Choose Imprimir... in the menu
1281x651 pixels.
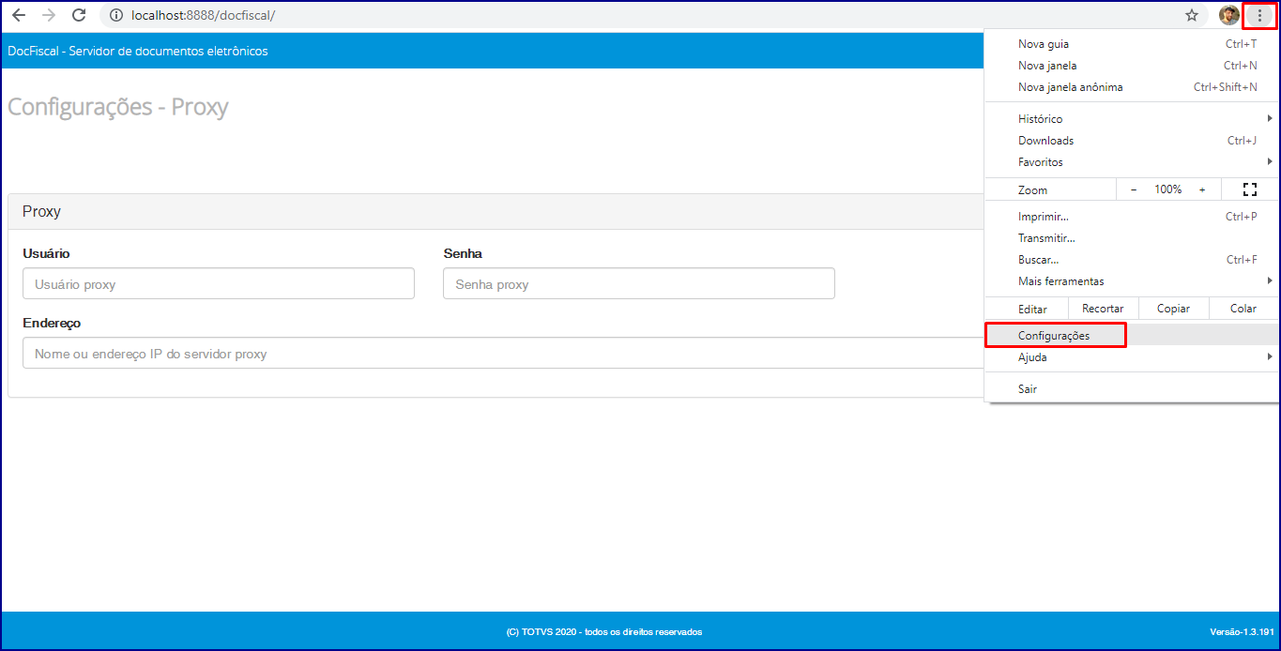[x=1132, y=217]
